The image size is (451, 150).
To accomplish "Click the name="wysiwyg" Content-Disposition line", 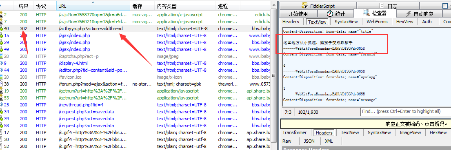I will pos(330,77).
